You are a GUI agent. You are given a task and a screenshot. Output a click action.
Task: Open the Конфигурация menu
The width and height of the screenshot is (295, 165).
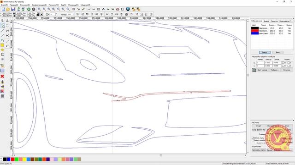click(39, 5)
